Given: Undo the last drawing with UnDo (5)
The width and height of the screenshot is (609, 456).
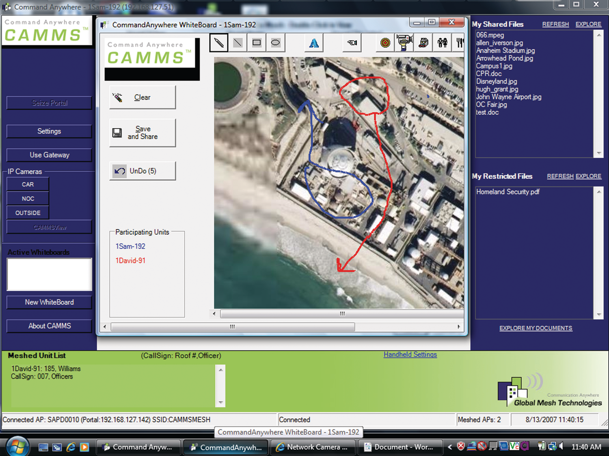Looking at the screenshot, I should pyautogui.click(x=143, y=171).
